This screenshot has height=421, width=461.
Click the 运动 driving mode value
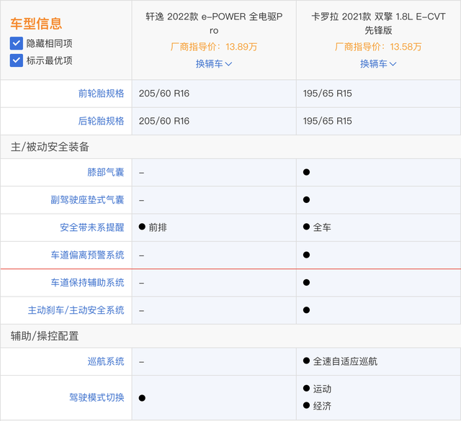pos(322,389)
